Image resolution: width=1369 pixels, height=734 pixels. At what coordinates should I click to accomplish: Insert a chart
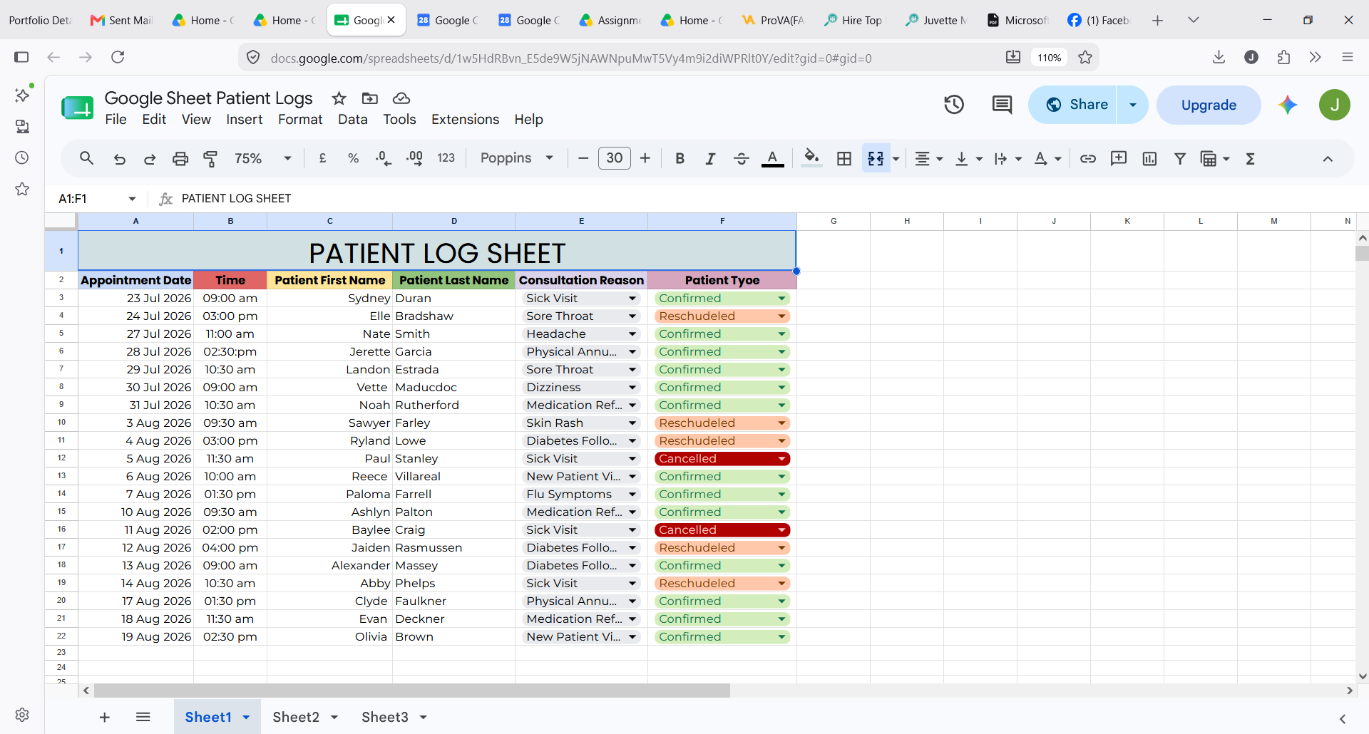[x=1149, y=158]
